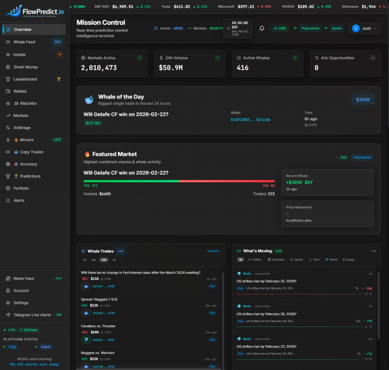Select the 24H whale trades range
This screenshot has height=370, width=389.
click(x=104, y=260)
